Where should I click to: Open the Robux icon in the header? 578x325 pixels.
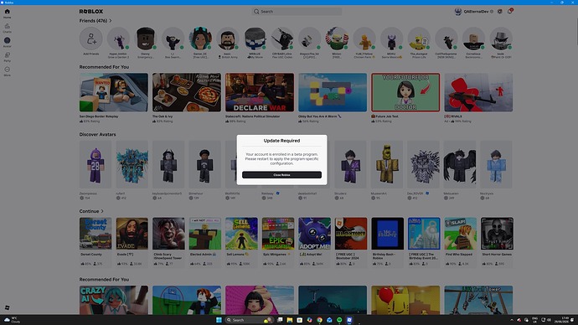click(500, 12)
